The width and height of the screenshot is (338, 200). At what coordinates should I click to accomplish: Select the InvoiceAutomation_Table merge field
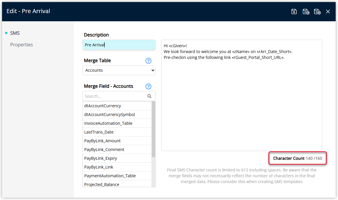pos(117,123)
